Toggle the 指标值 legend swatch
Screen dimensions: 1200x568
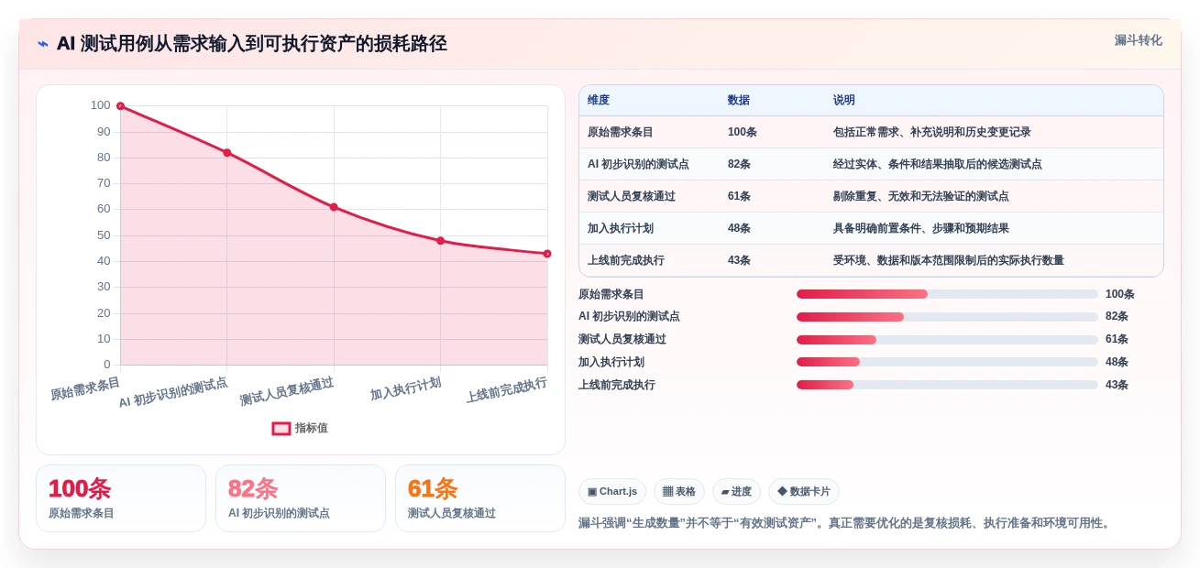[281, 428]
